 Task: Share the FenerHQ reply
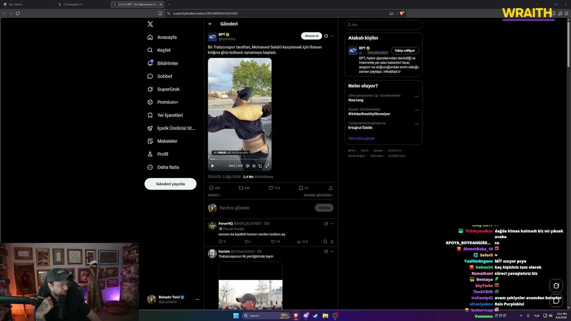click(x=332, y=242)
